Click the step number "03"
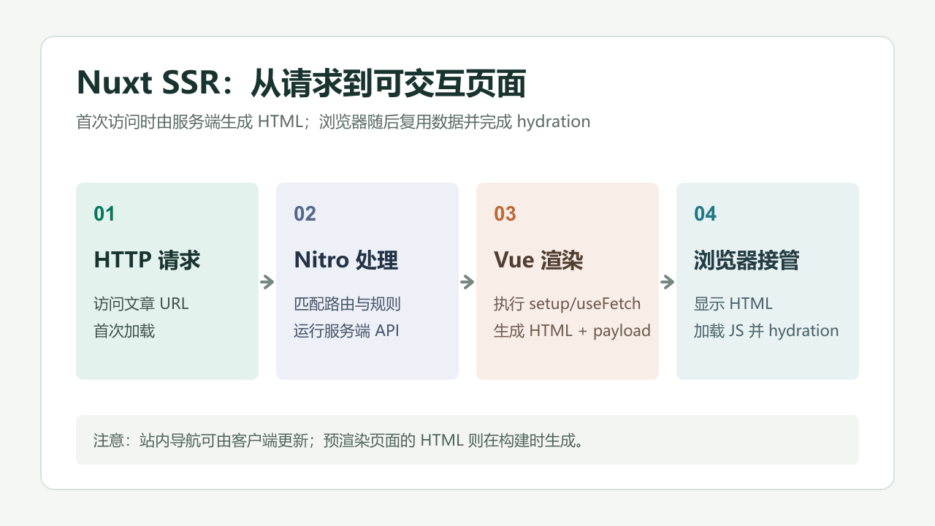Viewport: 935px width, 526px height. [505, 213]
